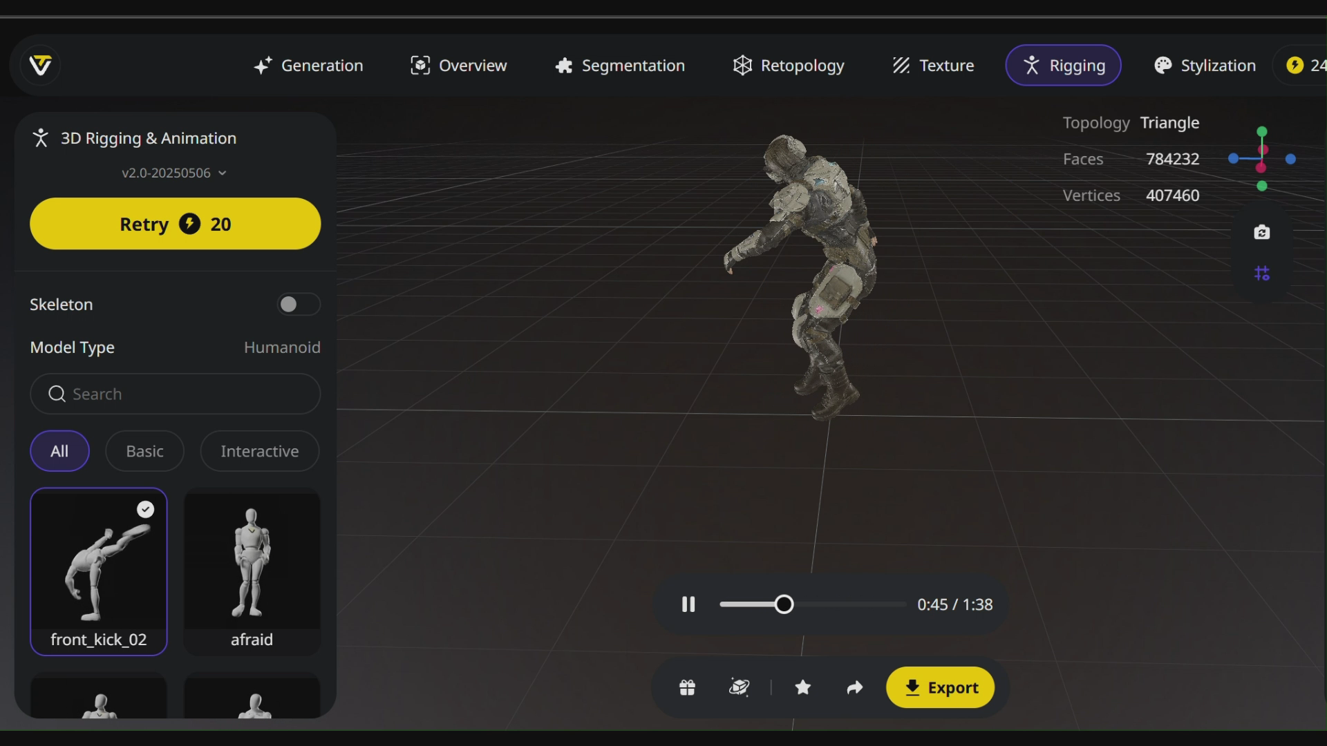Click the purple grid settings icon
This screenshot has width=1327, height=746.
click(x=1262, y=274)
